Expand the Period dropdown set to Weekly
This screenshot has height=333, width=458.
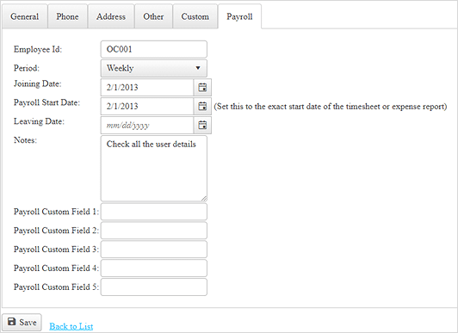coord(154,68)
